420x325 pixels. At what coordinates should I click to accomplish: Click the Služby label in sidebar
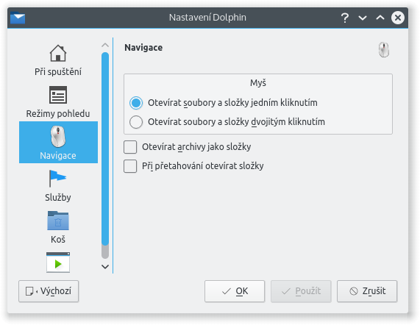click(x=58, y=198)
